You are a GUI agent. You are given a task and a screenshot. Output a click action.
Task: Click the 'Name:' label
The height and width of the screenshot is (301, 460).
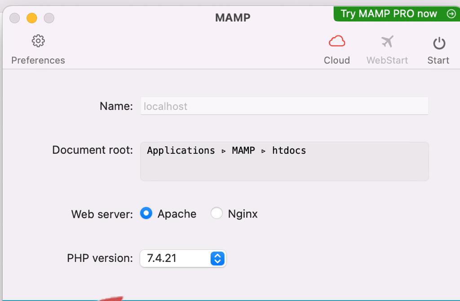pyautogui.click(x=116, y=106)
